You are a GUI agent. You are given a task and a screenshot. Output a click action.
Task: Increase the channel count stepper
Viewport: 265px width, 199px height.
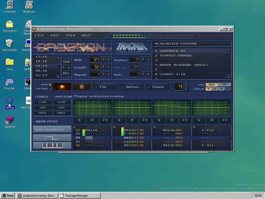pyautogui.click(x=186, y=85)
